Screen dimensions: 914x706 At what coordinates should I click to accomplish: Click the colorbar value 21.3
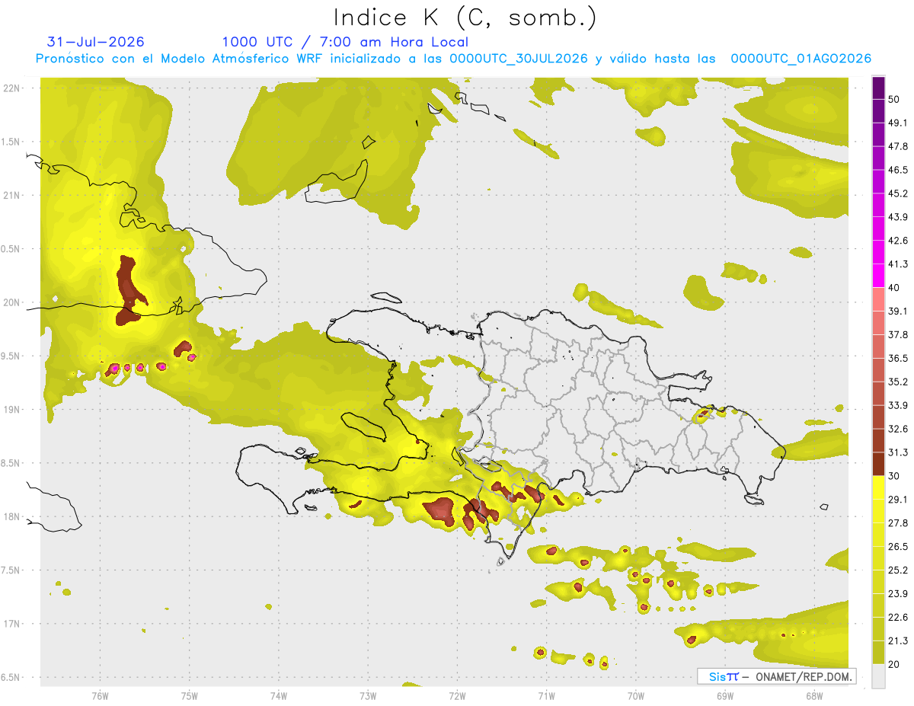click(x=898, y=641)
